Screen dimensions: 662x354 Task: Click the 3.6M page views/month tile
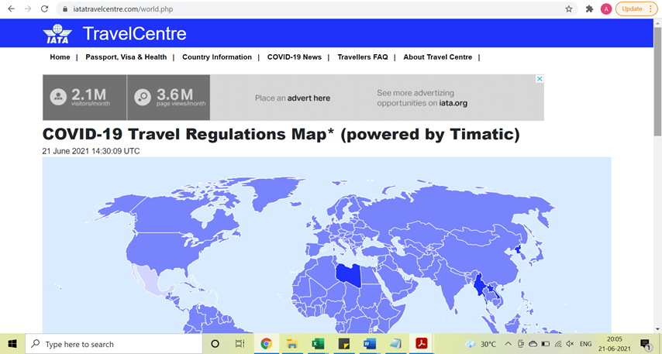(168, 98)
